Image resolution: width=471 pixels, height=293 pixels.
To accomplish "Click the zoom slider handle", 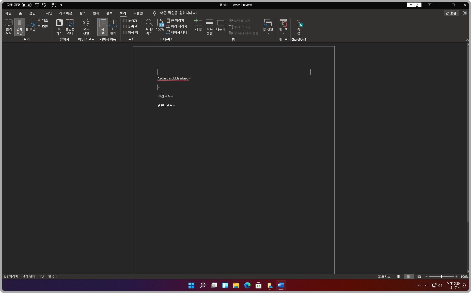I will (x=442, y=276).
